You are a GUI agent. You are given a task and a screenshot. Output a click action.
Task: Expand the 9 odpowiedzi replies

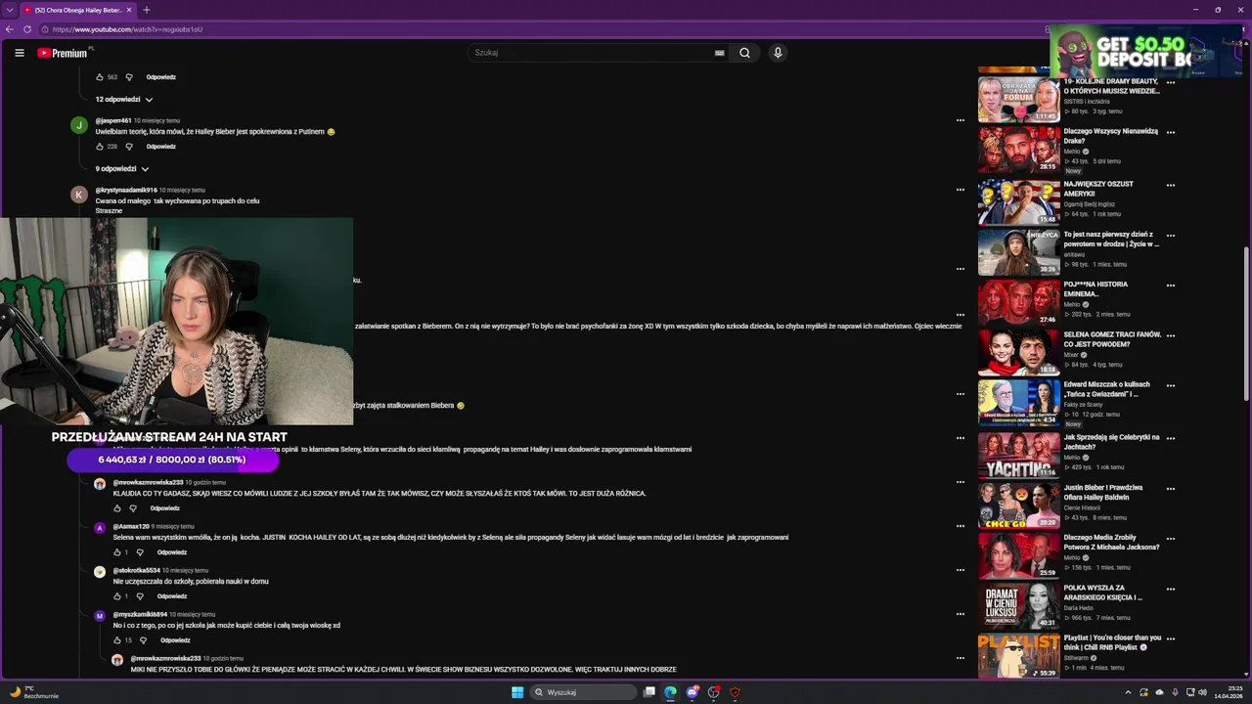coord(122,169)
